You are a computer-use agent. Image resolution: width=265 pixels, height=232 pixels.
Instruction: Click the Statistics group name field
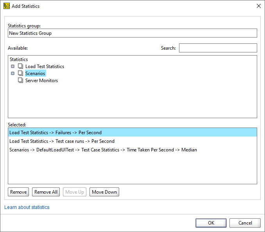132,33
